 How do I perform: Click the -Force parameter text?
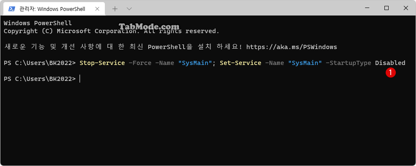(140, 63)
